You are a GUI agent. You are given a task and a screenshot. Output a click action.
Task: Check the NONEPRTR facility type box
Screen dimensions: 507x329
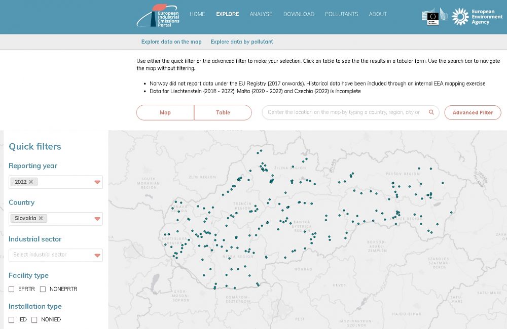tap(43, 289)
